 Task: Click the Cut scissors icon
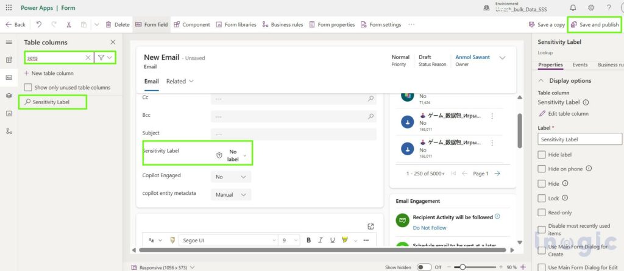coord(68,25)
